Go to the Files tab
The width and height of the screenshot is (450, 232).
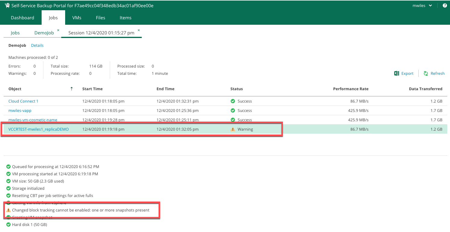(100, 18)
